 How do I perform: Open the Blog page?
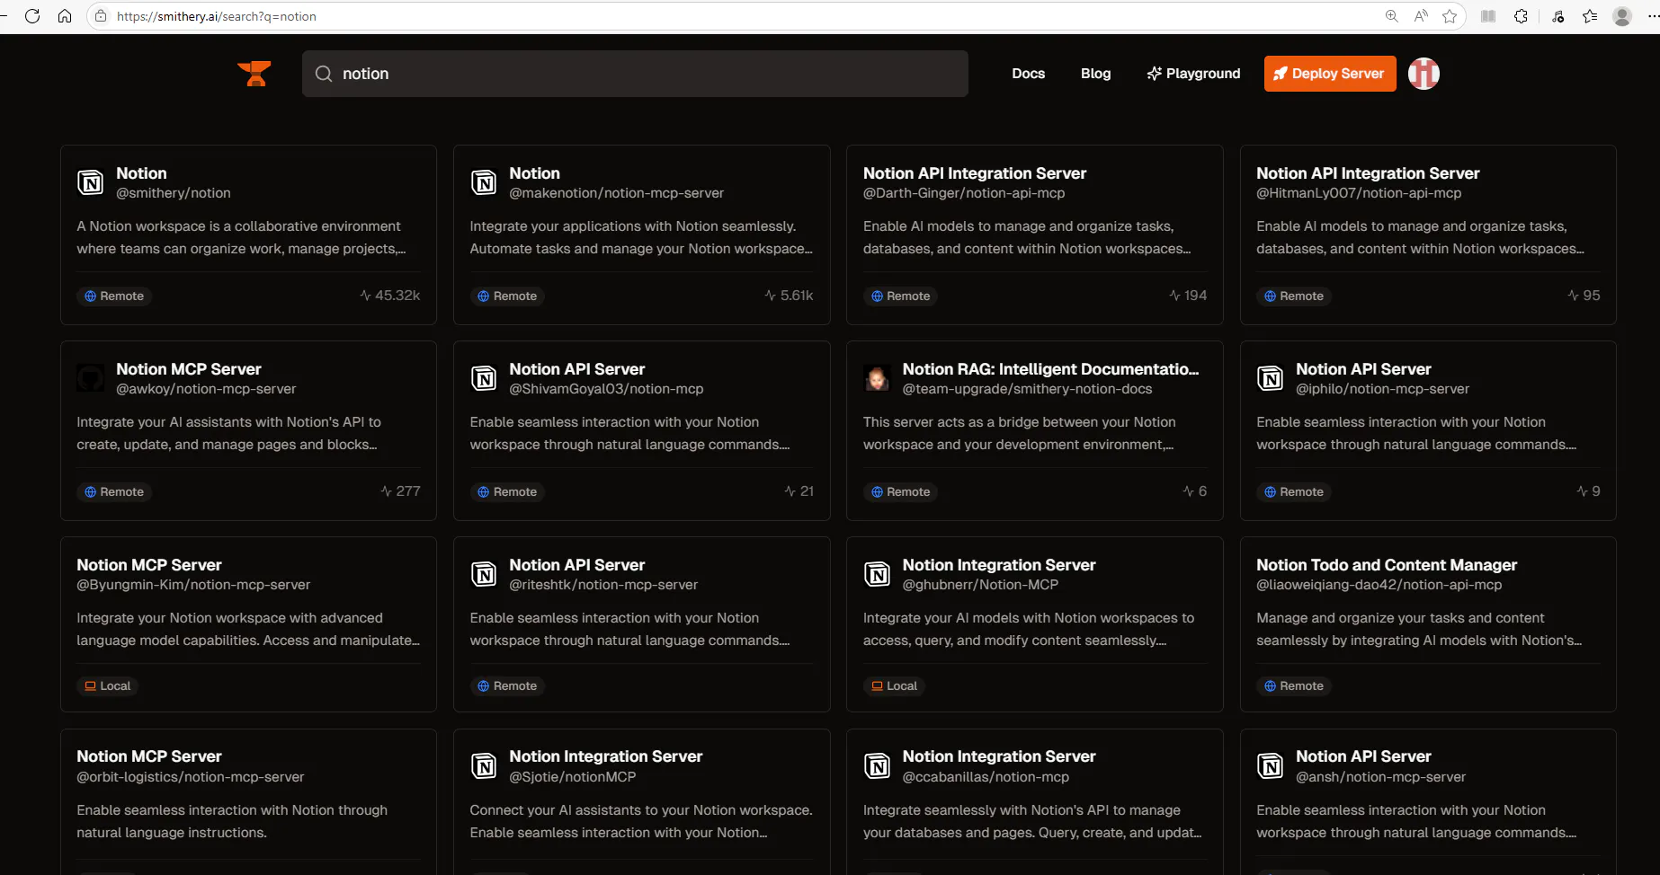tap(1095, 74)
